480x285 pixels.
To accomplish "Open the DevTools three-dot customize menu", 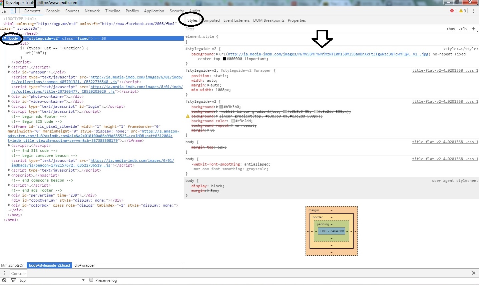I will [474, 11].
